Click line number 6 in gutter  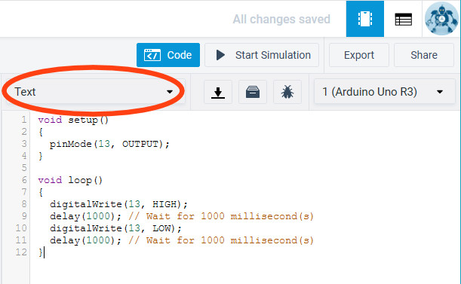click(x=24, y=180)
